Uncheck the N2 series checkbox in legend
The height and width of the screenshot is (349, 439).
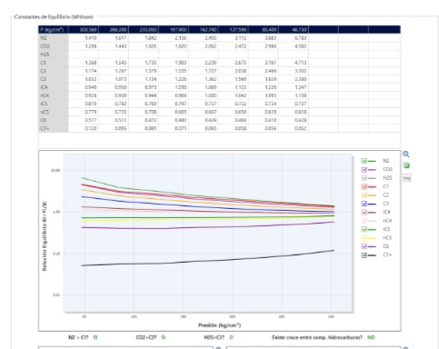364,161
